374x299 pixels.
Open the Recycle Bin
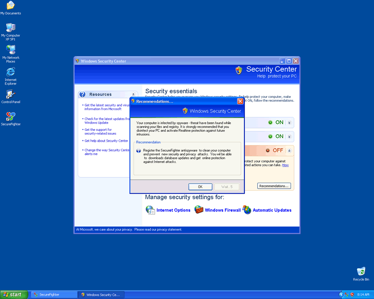(x=361, y=272)
